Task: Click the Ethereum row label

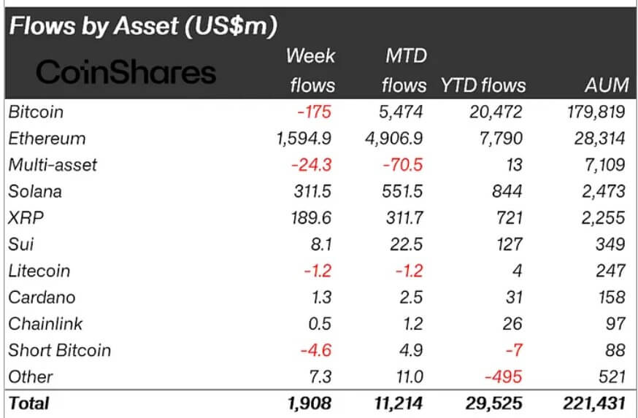Action: click(47, 139)
